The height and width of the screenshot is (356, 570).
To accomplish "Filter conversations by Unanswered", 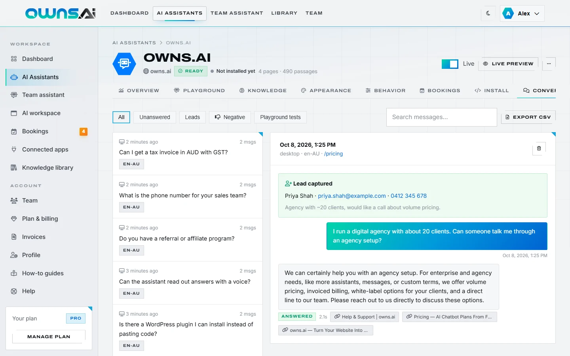I will coord(155,117).
